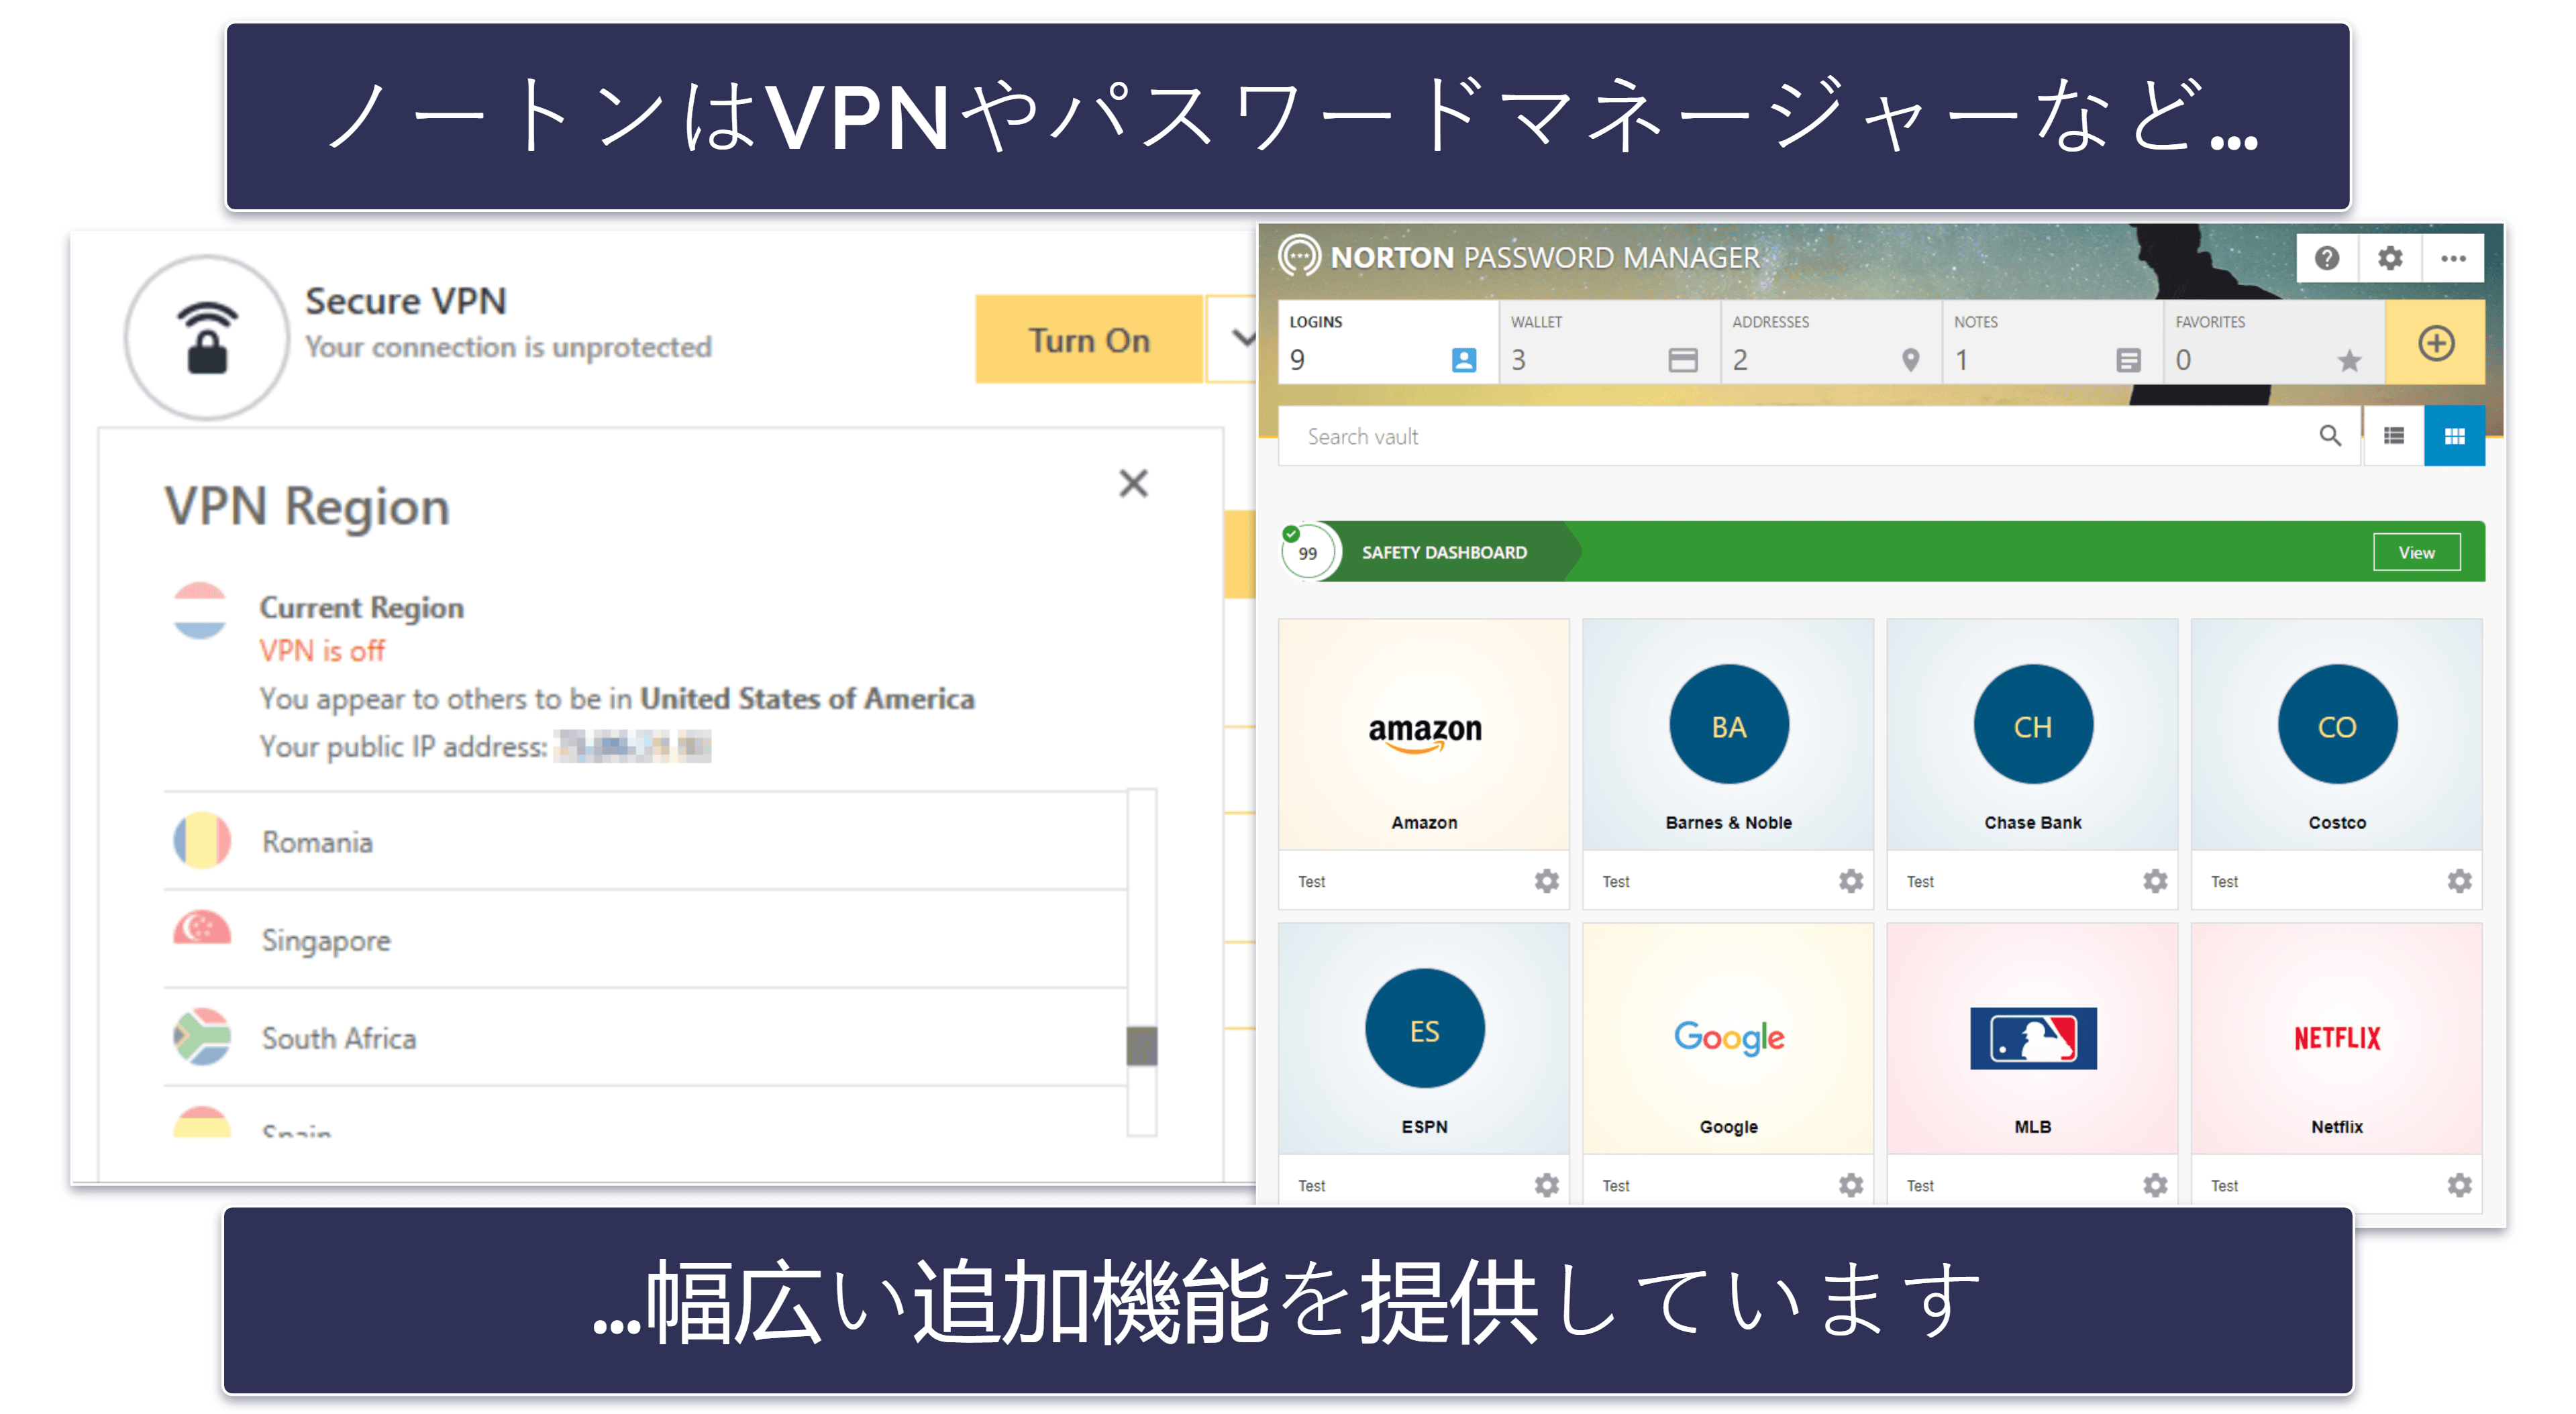Select Singapore as VPN region
This screenshot has width=2576, height=1414.
point(646,939)
